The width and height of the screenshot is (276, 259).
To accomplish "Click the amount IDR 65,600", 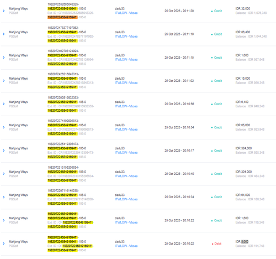I will [243, 125].
